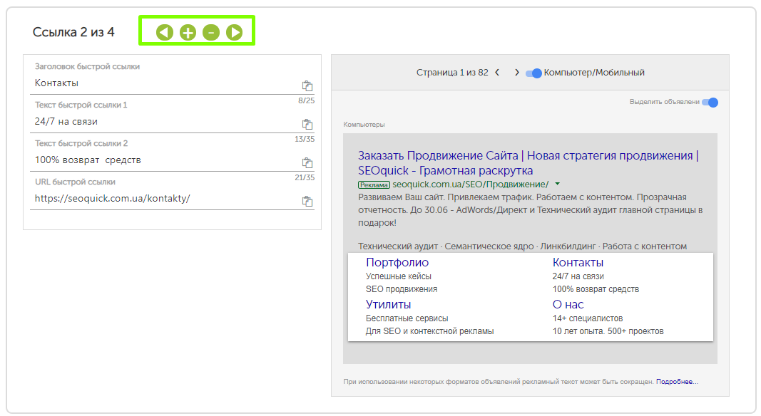Open the Утилиты sitelink
Image resolution: width=761 pixels, height=416 pixels.
(x=388, y=304)
